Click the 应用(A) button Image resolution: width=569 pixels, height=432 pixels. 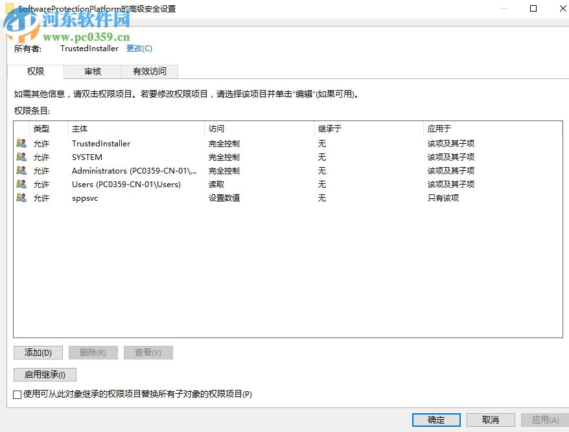tap(544, 420)
